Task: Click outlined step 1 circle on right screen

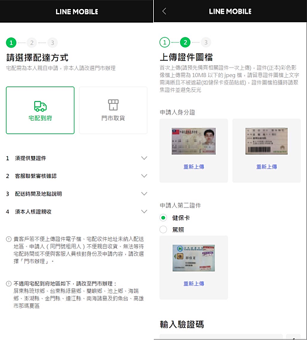Action: [165, 42]
